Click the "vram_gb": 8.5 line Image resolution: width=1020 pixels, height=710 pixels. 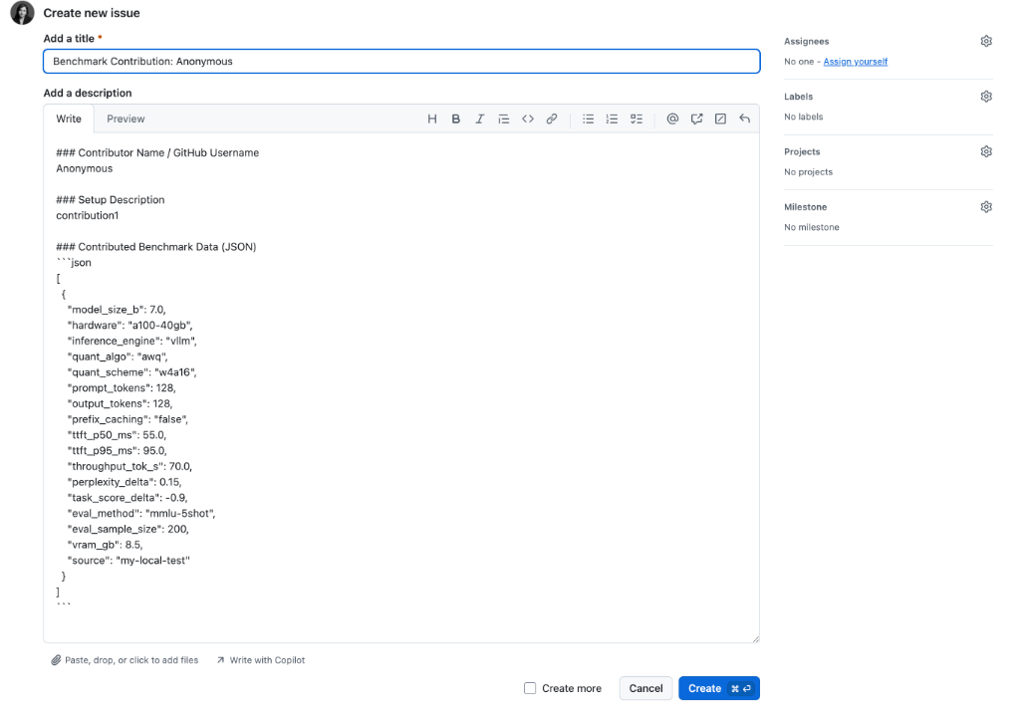point(105,545)
